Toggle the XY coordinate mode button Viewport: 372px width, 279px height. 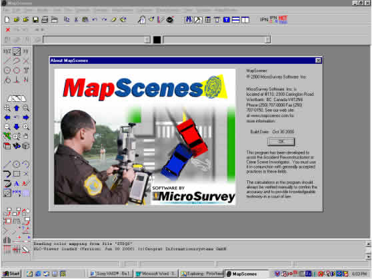tap(25, 51)
